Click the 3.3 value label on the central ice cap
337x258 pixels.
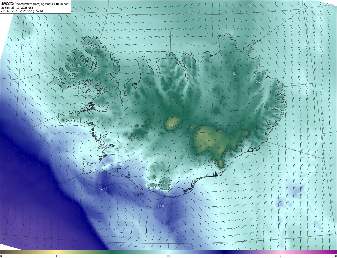(171, 124)
